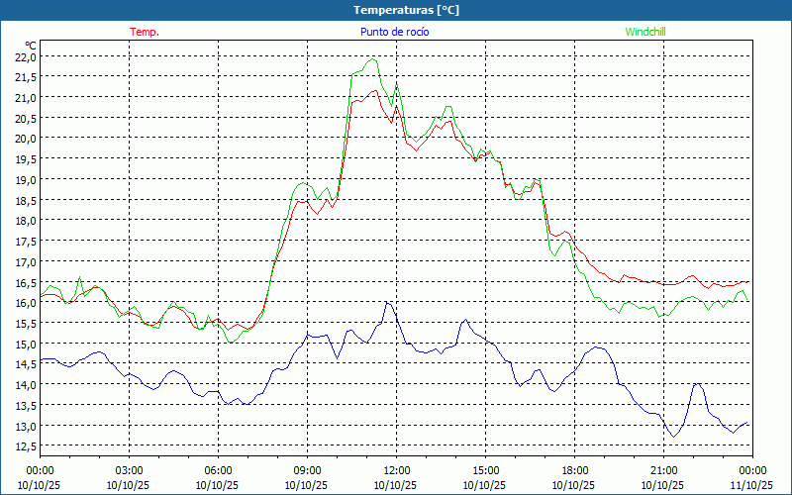Select the 12:00 time axis label
Viewport: 792px width, 495px height.
click(x=396, y=470)
